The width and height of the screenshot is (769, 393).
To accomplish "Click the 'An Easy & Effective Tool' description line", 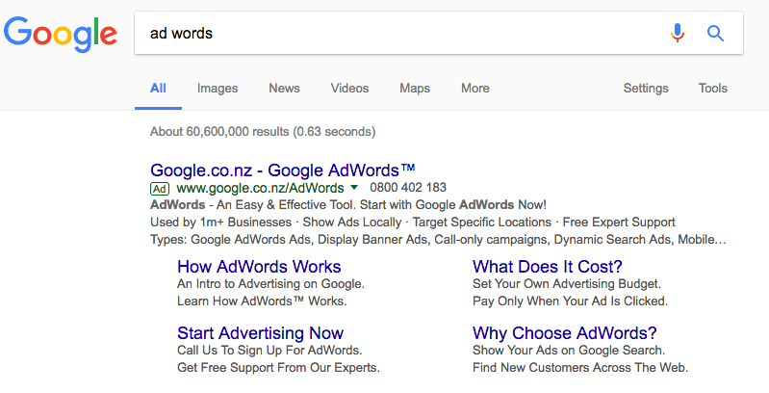I will coord(348,204).
